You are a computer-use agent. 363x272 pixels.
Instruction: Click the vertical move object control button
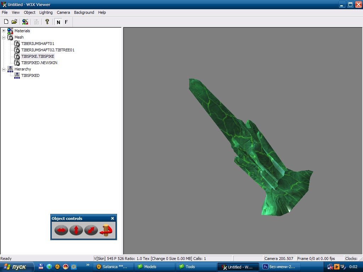tap(76, 230)
